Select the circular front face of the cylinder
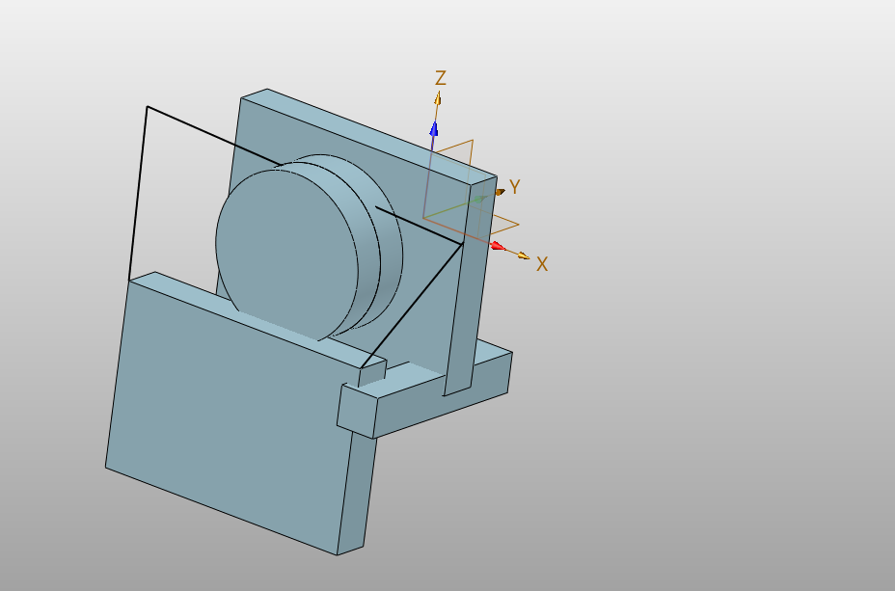Image resolution: width=895 pixels, height=591 pixels. (x=286, y=254)
